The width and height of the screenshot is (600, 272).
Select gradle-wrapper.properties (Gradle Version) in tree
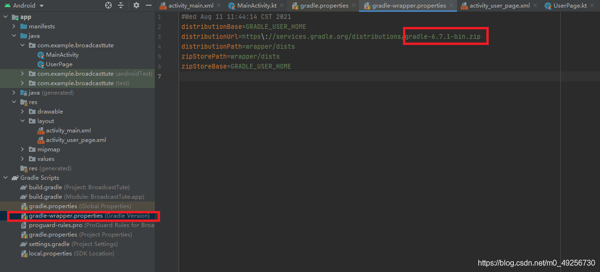click(x=89, y=216)
